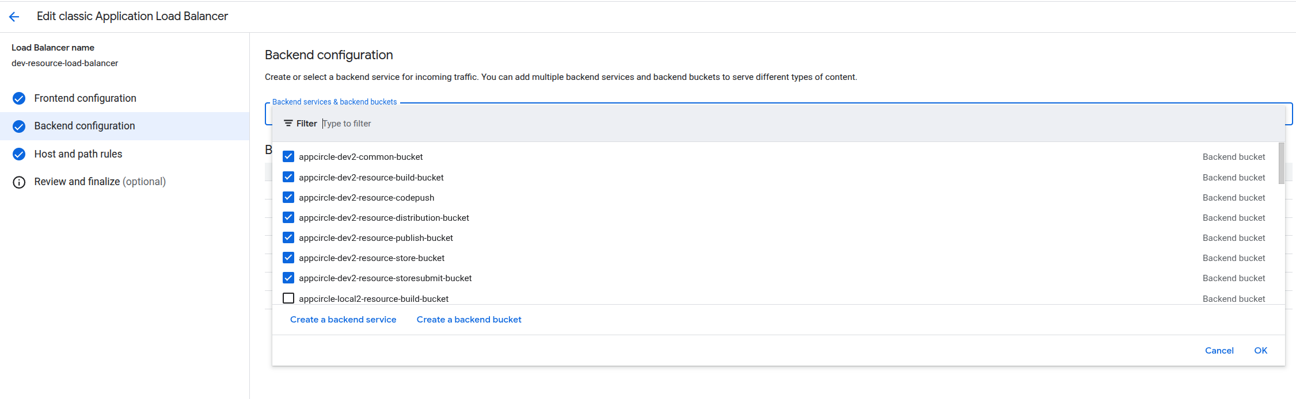Image resolution: width=1296 pixels, height=399 pixels.
Task: Open Review and finalize step
Action: pos(124,182)
